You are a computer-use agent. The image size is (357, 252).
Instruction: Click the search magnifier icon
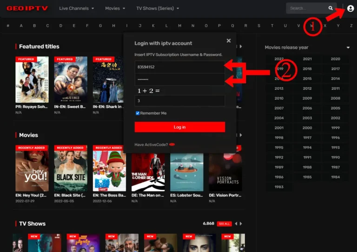(331, 8)
